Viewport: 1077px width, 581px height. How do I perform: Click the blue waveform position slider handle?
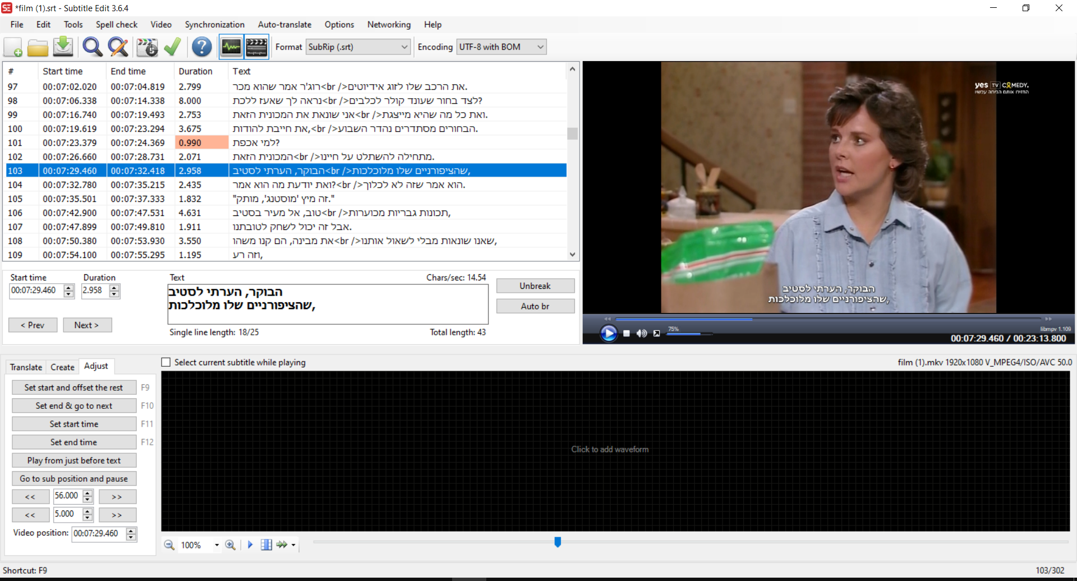click(558, 542)
